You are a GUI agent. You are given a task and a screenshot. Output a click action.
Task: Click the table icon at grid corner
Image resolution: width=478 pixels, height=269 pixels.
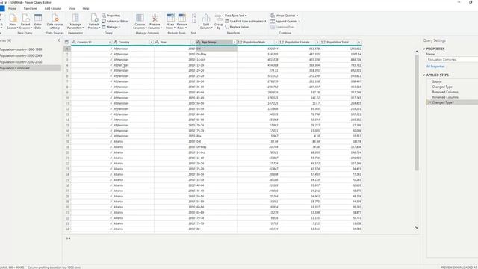coord(66,42)
